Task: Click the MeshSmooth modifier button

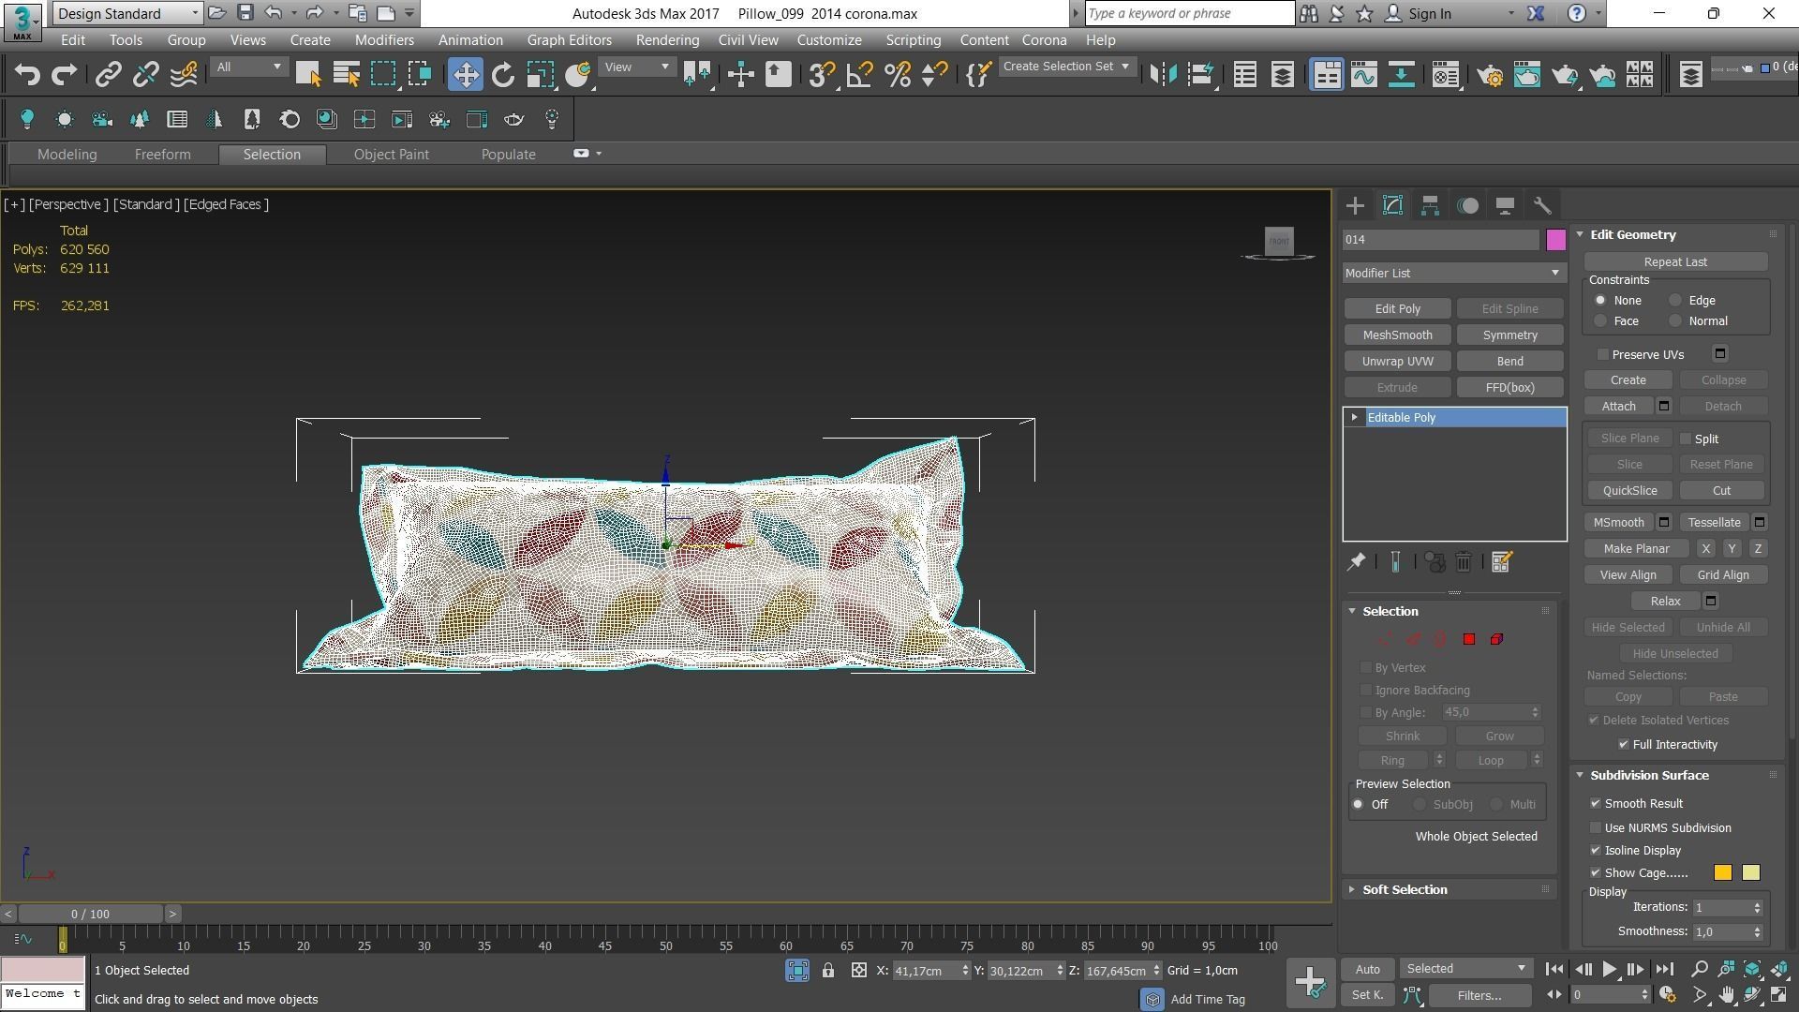Action: [x=1397, y=335]
